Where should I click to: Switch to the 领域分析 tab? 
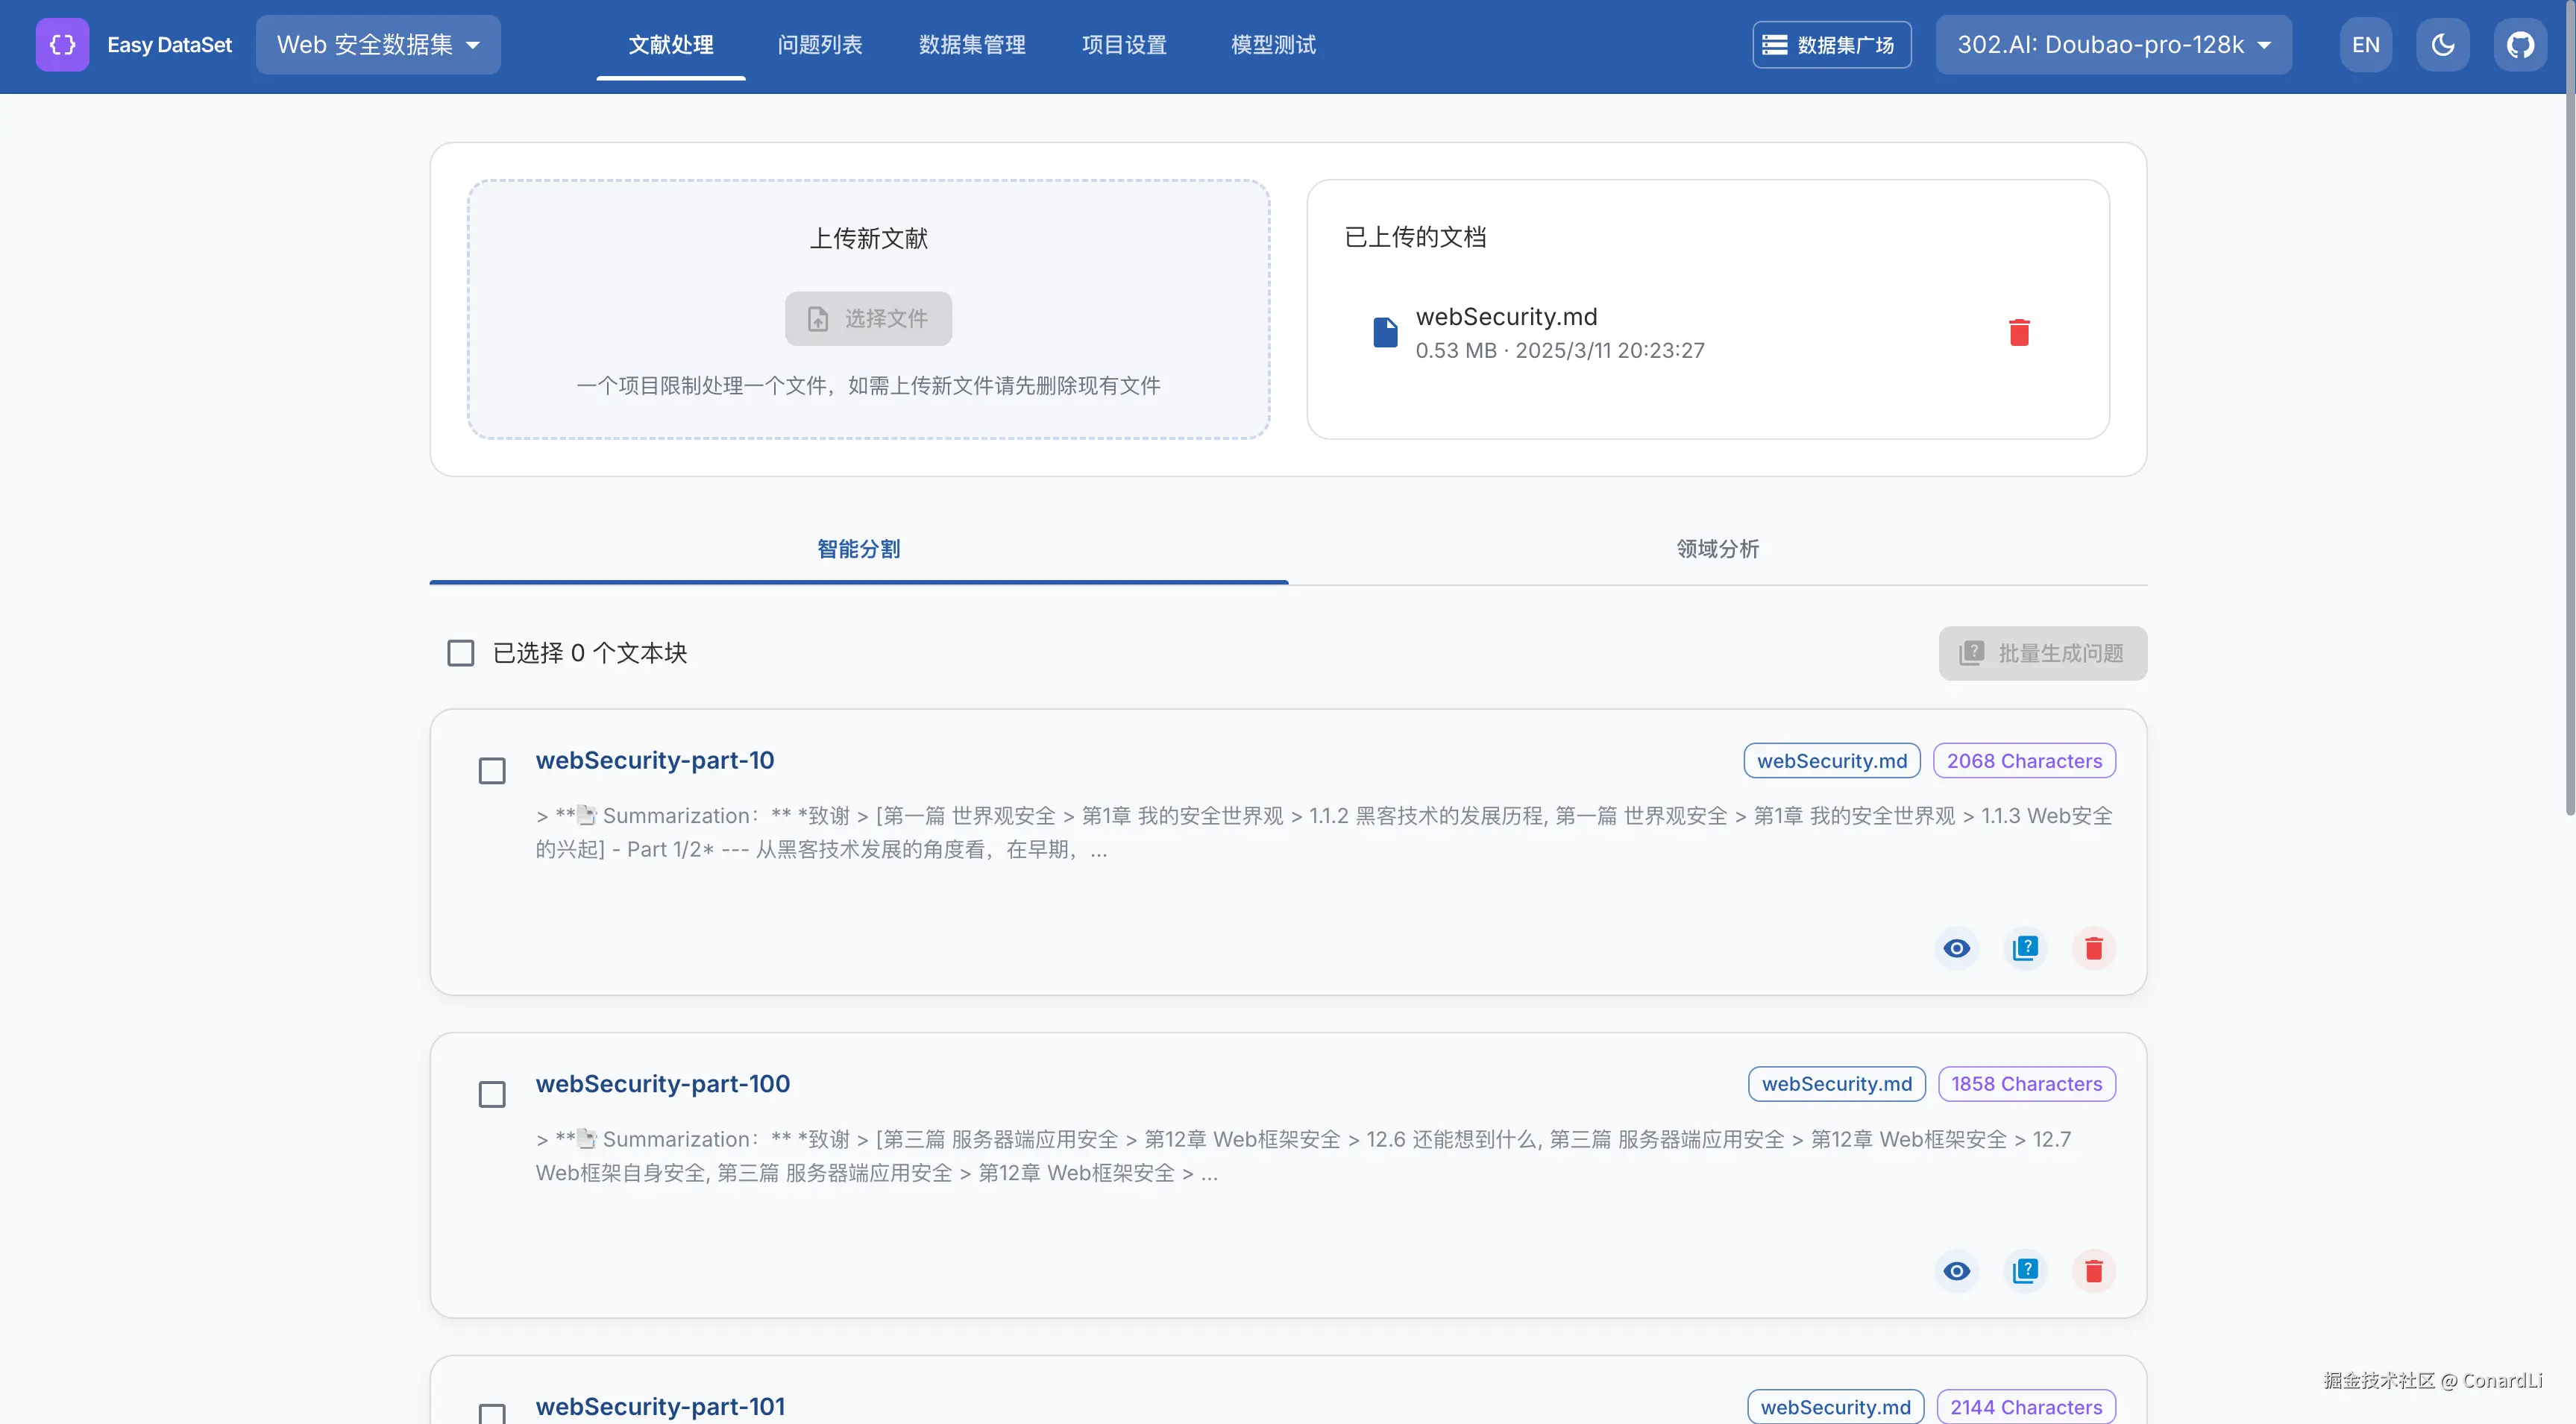[x=1717, y=549]
